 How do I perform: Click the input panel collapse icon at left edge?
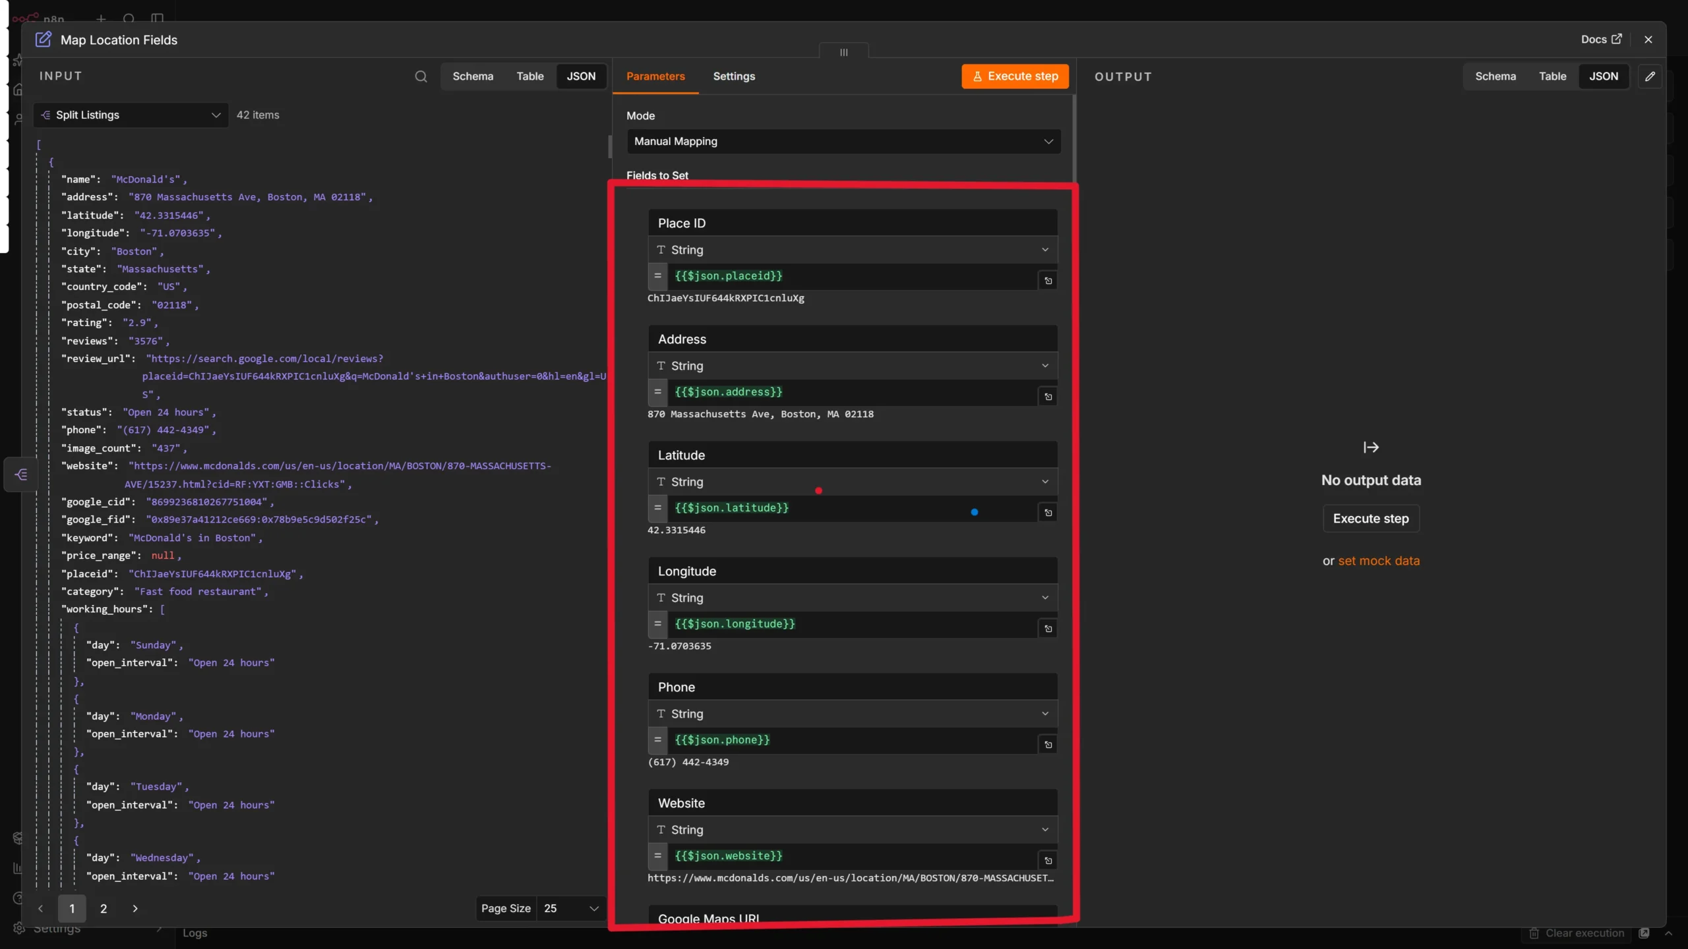click(21, 474)
